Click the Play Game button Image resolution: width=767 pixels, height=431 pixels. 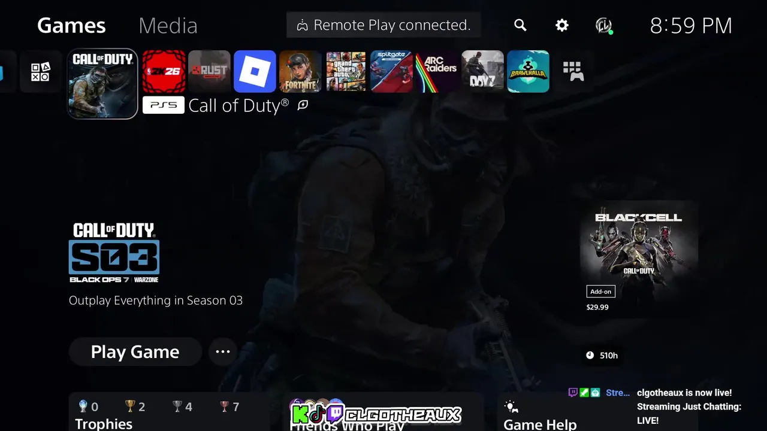point(135,351)
